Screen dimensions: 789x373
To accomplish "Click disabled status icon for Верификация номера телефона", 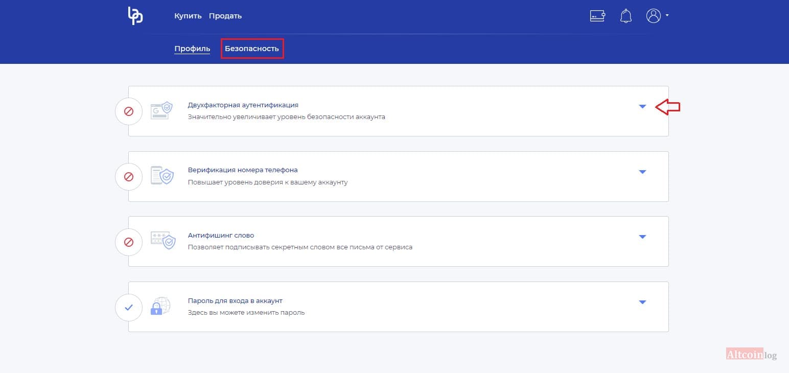I will (x=129, y=176).
